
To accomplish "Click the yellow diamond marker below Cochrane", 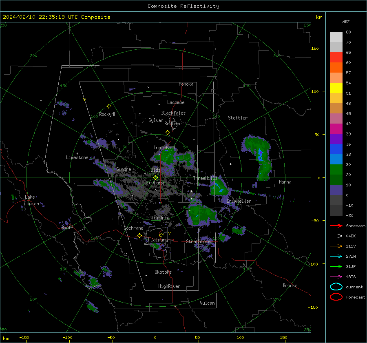I will coord(139,235).
